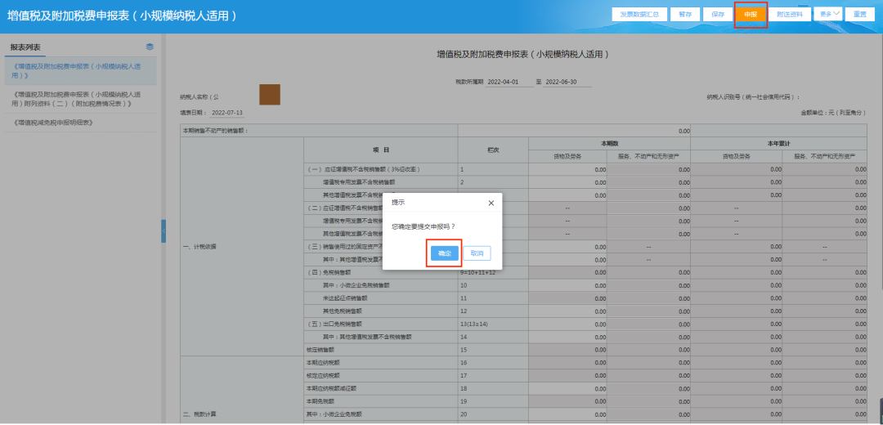Screen dimensions: 883x425
Task: Click the 本期应纳税额减征额 row label
Action: coord(332,388)
